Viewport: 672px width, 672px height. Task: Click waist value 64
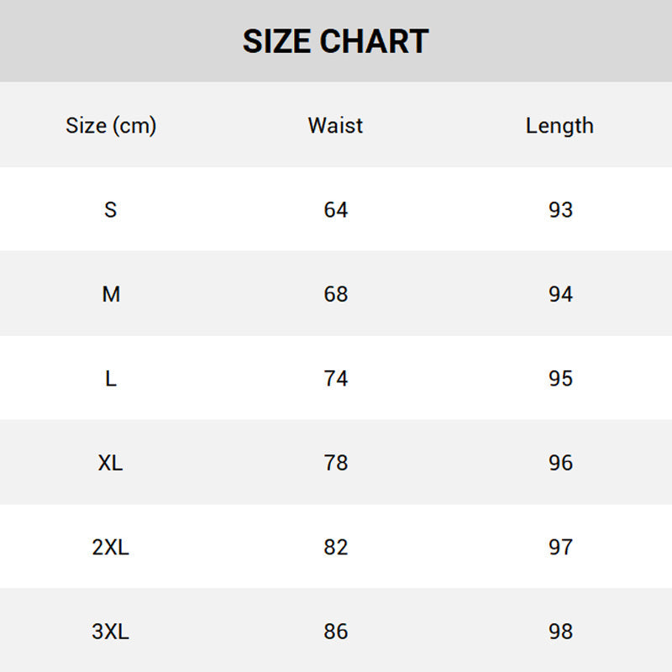click(x=335, y=210)
